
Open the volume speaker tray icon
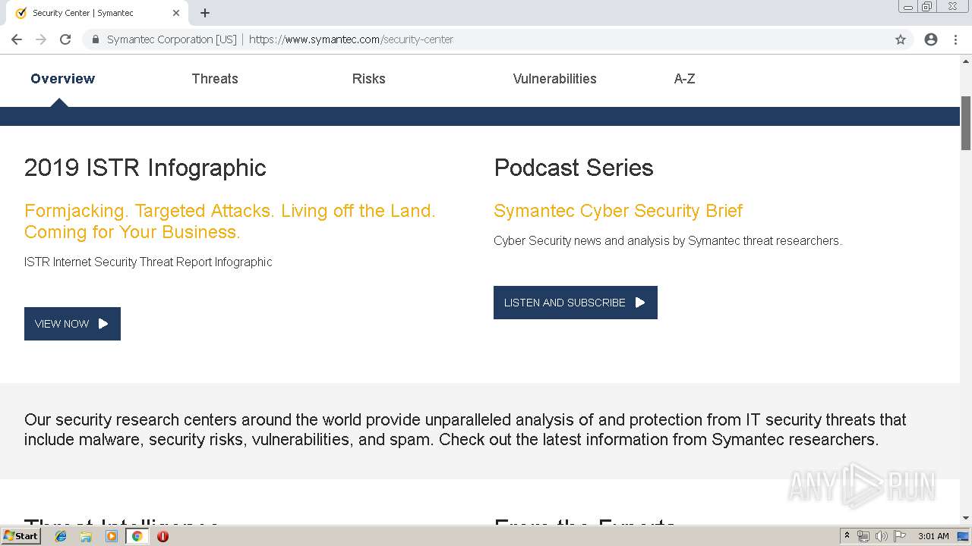[x=881, y=536]
